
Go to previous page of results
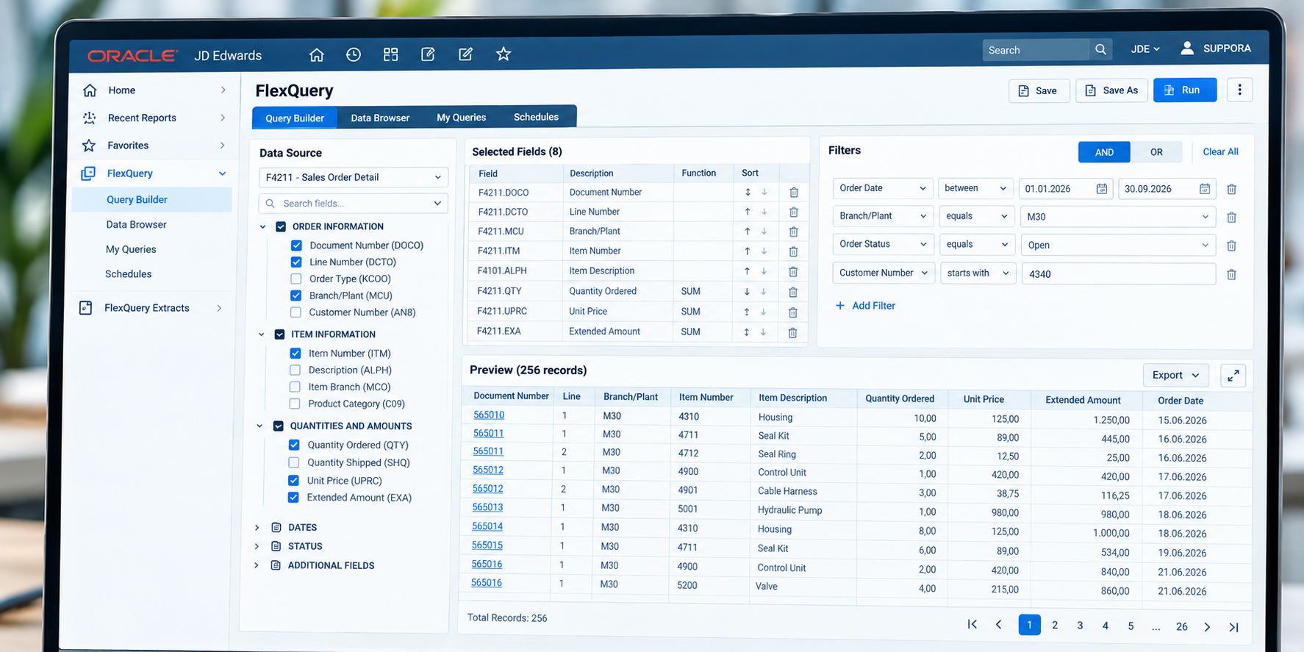click(998, 625)
